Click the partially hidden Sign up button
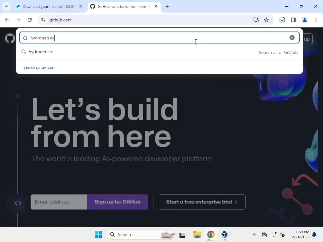Viewport: 323px width, 242px height. point(308,39)
